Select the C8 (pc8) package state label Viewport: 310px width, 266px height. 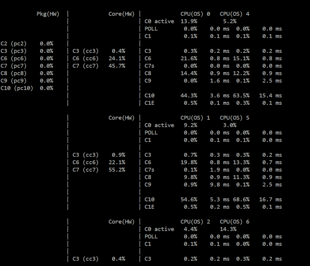click(x=13, y=73)
